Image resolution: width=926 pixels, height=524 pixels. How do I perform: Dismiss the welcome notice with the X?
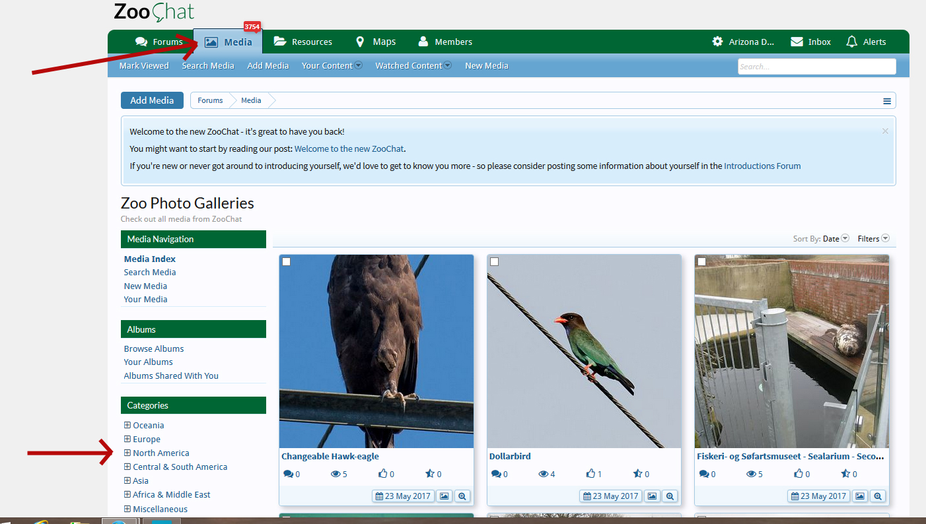885,131
